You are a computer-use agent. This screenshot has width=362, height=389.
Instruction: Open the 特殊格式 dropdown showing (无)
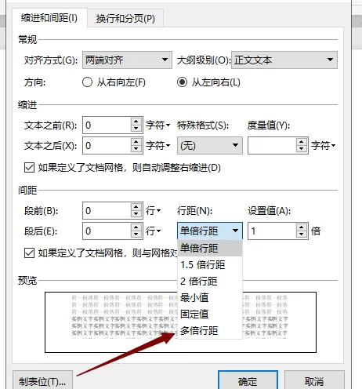210,145
